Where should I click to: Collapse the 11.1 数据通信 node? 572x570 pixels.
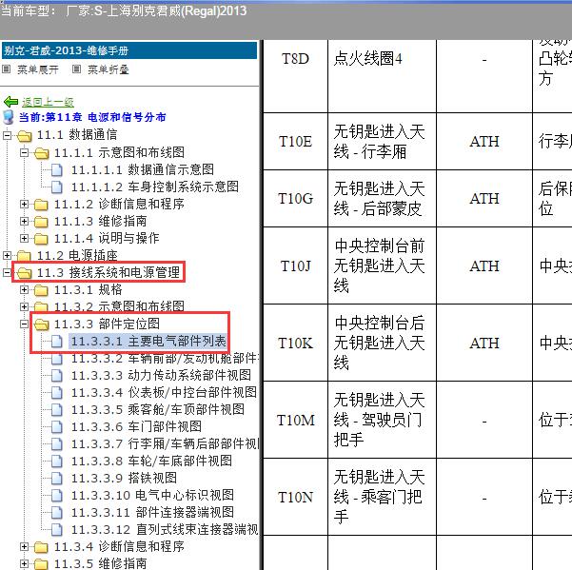[x=7, y=136]
